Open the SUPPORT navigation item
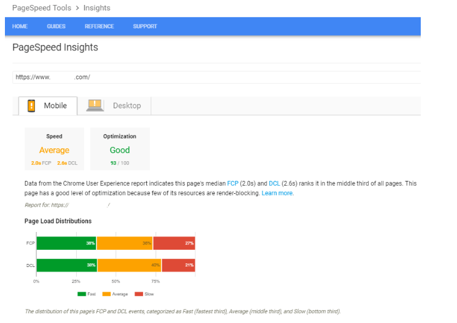Viewport: 457px width, 323px height. [145, 26]
